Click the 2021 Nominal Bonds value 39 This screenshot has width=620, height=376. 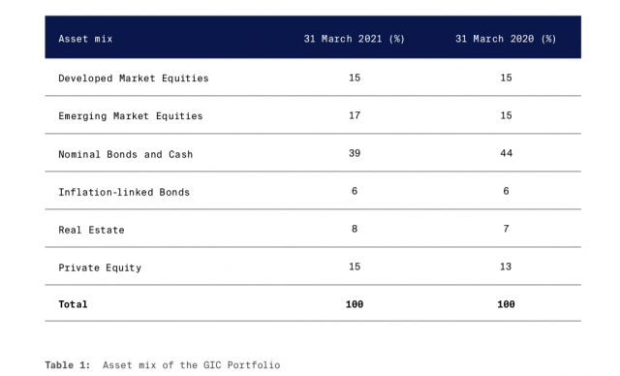coord(355,153)
